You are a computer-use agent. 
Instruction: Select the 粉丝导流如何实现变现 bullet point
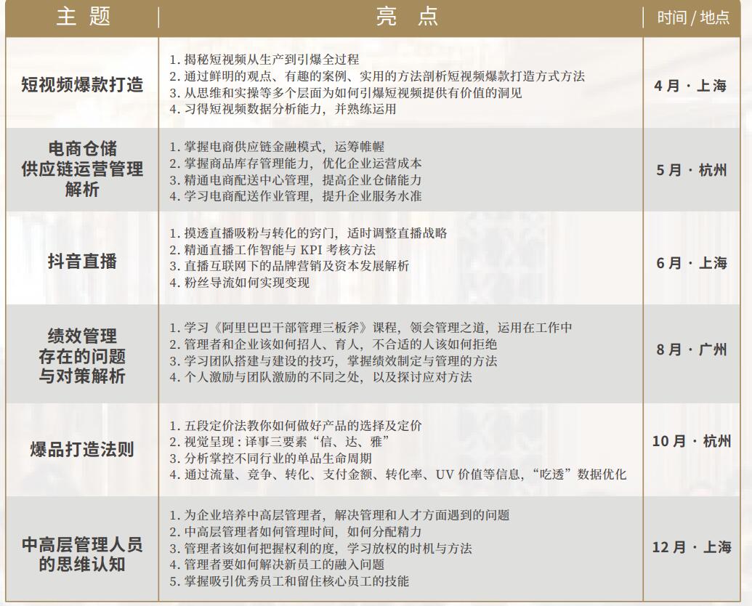point(240,283)
